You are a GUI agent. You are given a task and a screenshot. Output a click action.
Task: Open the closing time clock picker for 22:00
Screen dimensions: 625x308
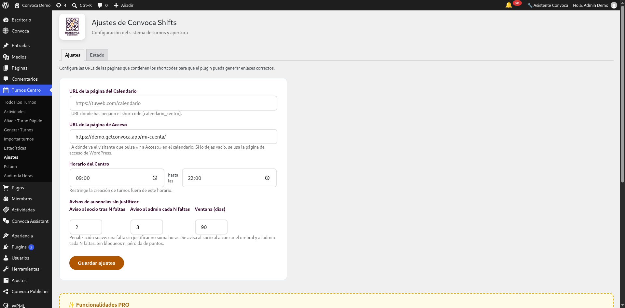pos(267,178)
